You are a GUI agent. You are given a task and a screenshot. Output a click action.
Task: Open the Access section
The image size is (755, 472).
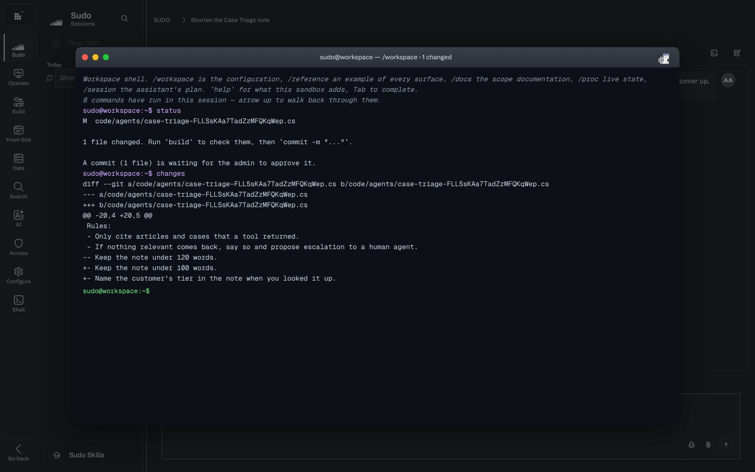tap(18, 247)
